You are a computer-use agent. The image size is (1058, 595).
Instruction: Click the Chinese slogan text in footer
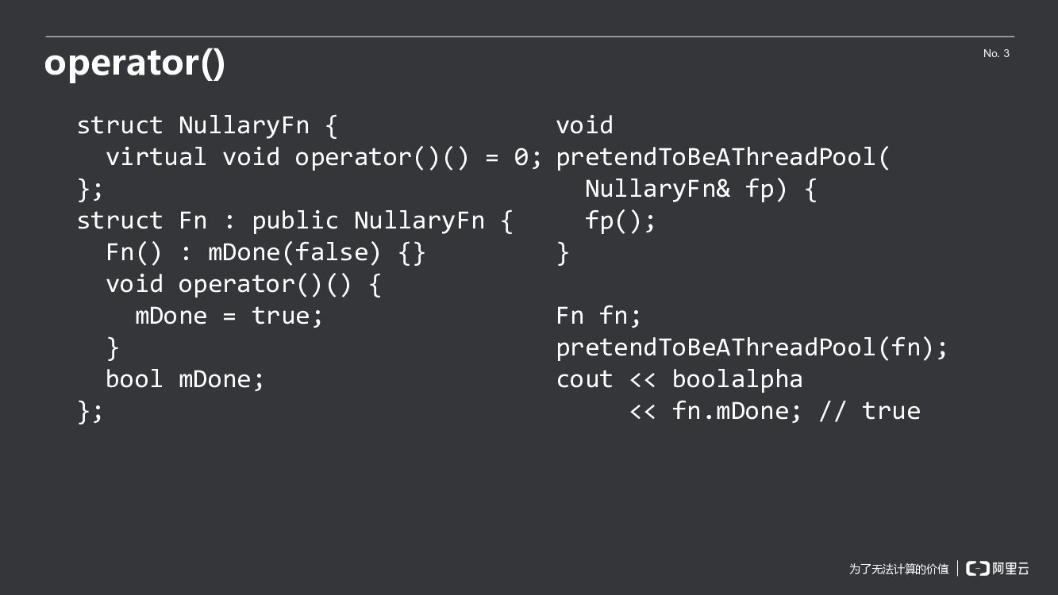[898, 569]
